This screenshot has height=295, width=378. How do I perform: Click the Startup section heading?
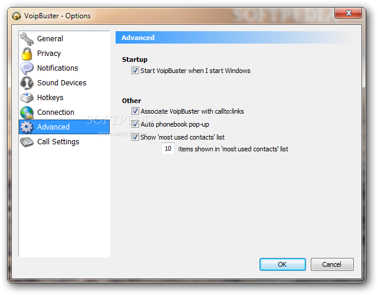[x=134, y=59]
